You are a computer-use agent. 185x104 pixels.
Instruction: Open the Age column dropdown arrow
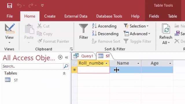(170, 64)
